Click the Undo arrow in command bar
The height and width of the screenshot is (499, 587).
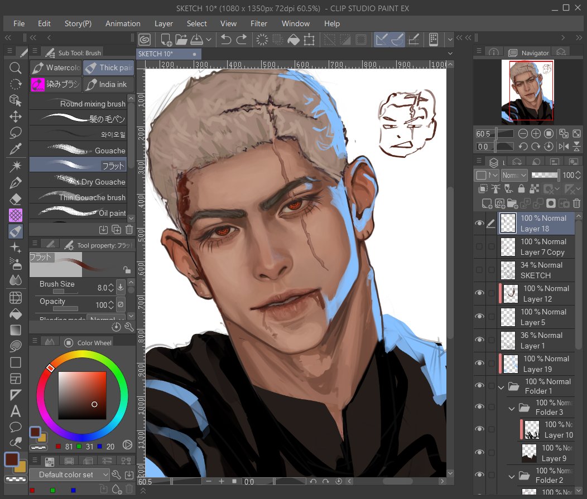pos(226,39)
